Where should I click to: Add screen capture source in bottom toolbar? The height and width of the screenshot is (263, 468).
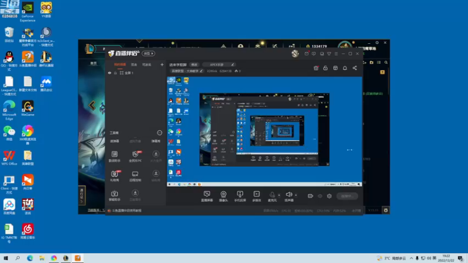207,196
